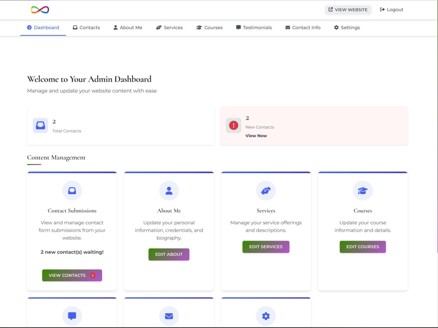The height and width of the screenshot is (328, 438).
Task: Click the Content Management heading
Action: tap(57, 157)
